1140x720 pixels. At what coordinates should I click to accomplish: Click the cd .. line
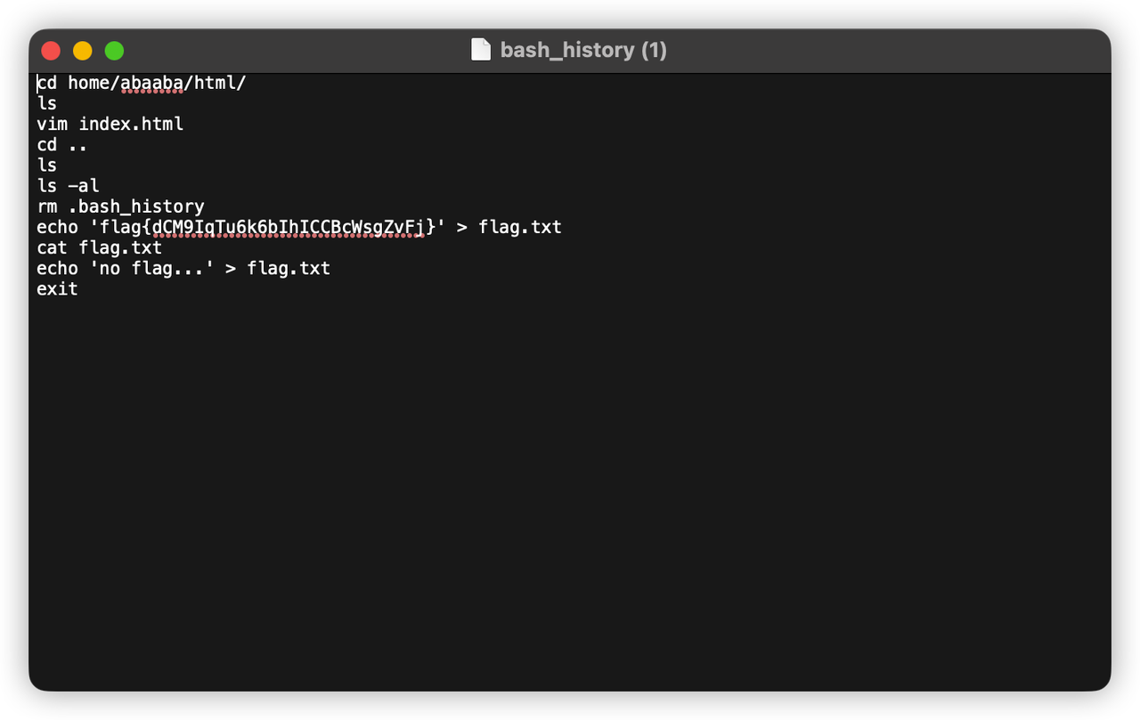point(61,144)
